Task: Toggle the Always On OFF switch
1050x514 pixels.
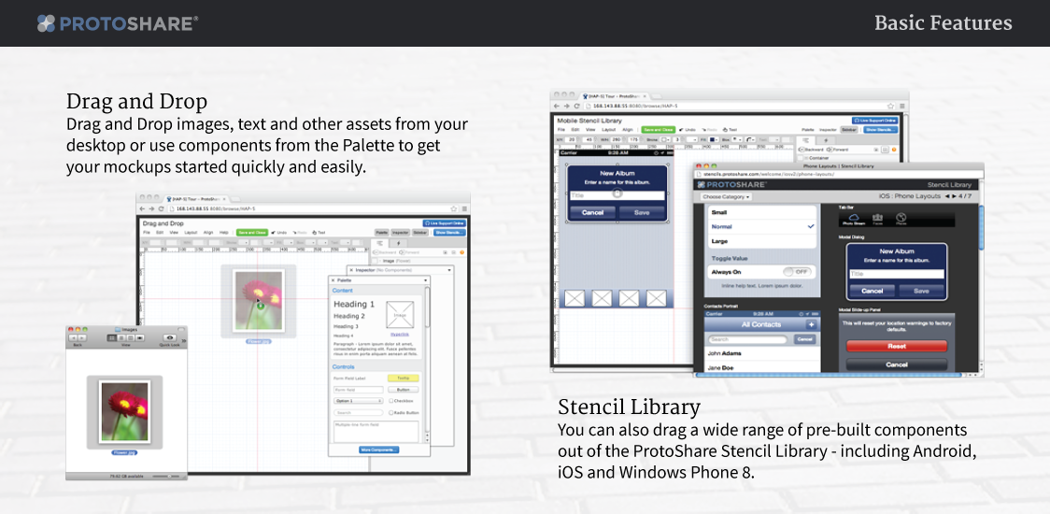Action: [797, 272]
